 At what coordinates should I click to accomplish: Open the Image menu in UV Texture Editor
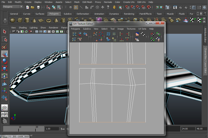point(120,29)
